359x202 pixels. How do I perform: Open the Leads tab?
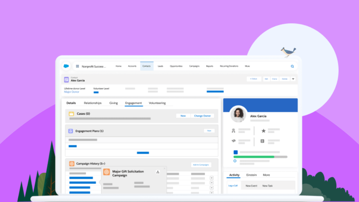tap(160, 66)
